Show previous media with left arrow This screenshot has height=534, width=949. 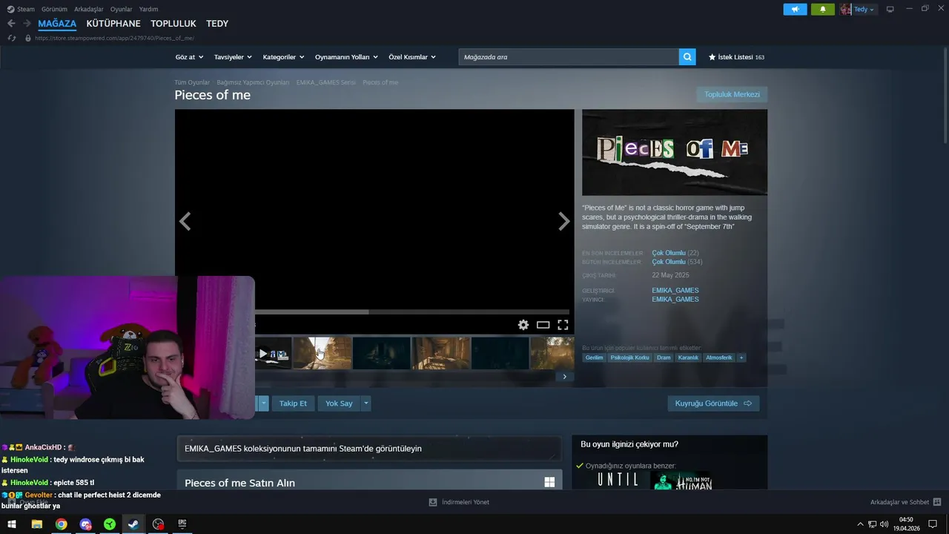click(x=185, y=221)
